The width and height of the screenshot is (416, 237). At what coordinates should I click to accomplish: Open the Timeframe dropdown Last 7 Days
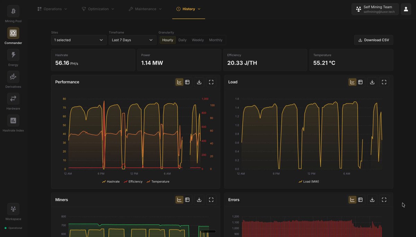(x=133, y=40)
